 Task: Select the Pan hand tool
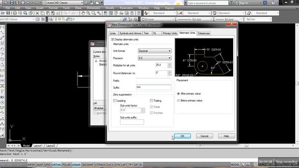[x=83, y=13]
